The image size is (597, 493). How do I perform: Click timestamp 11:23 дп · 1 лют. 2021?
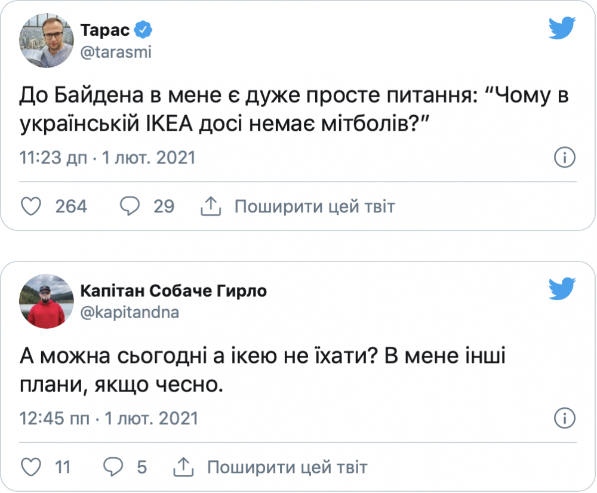(108, 158)
